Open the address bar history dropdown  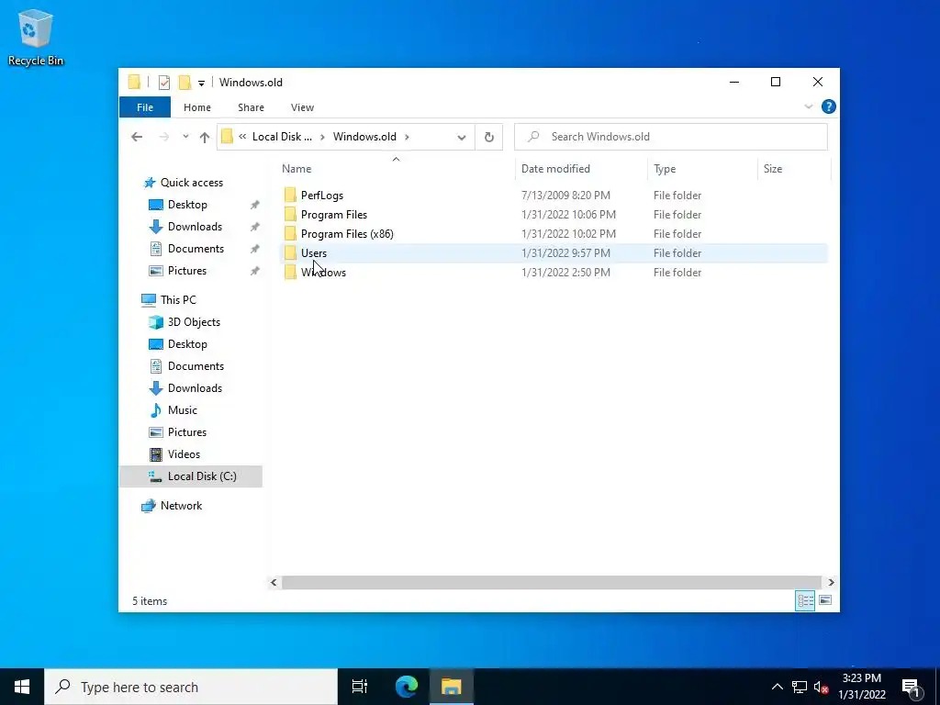[x=461, y=138]
